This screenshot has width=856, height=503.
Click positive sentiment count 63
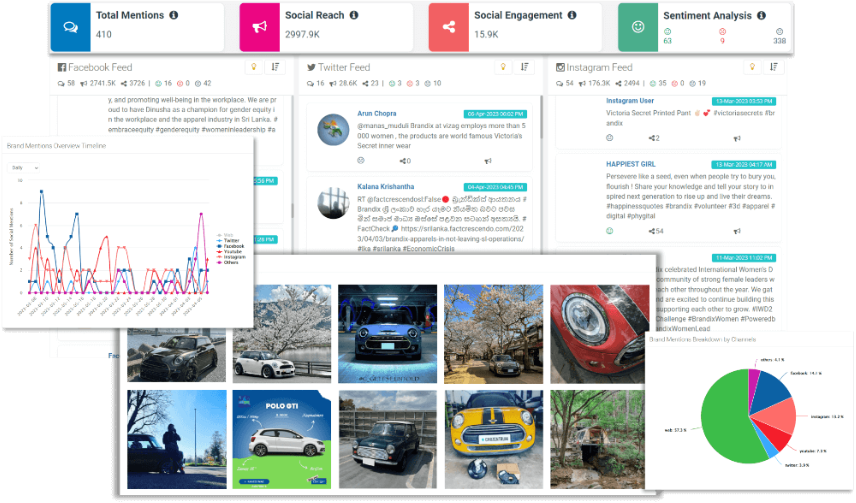667,41
